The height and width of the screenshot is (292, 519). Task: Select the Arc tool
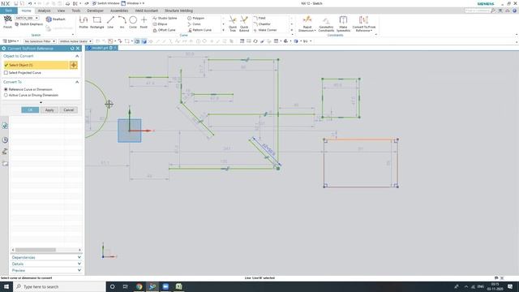point(122,23)
